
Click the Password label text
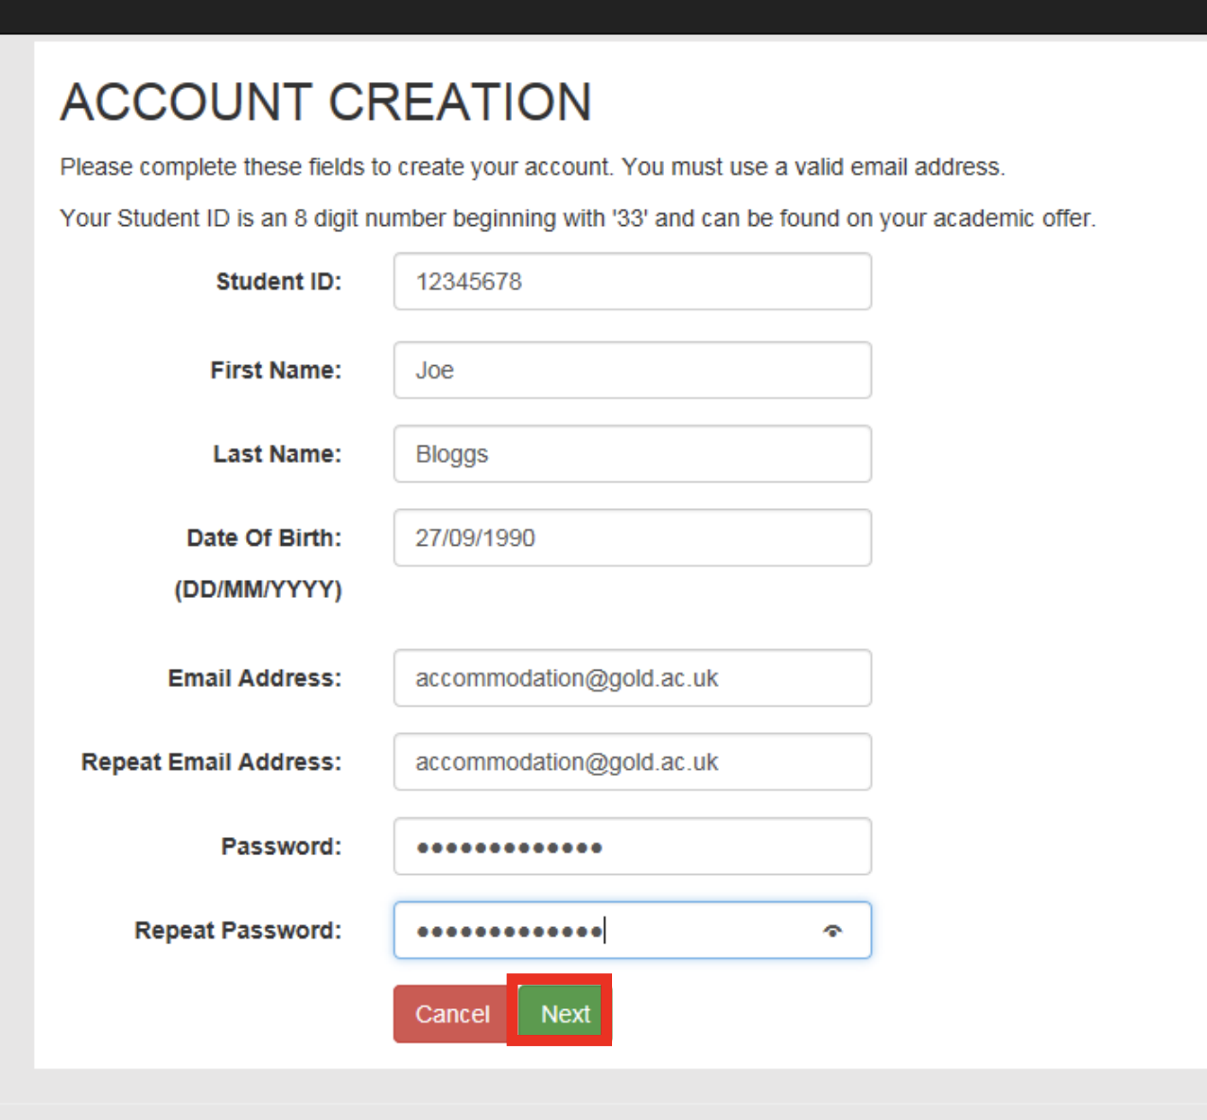tap(280, 846)
